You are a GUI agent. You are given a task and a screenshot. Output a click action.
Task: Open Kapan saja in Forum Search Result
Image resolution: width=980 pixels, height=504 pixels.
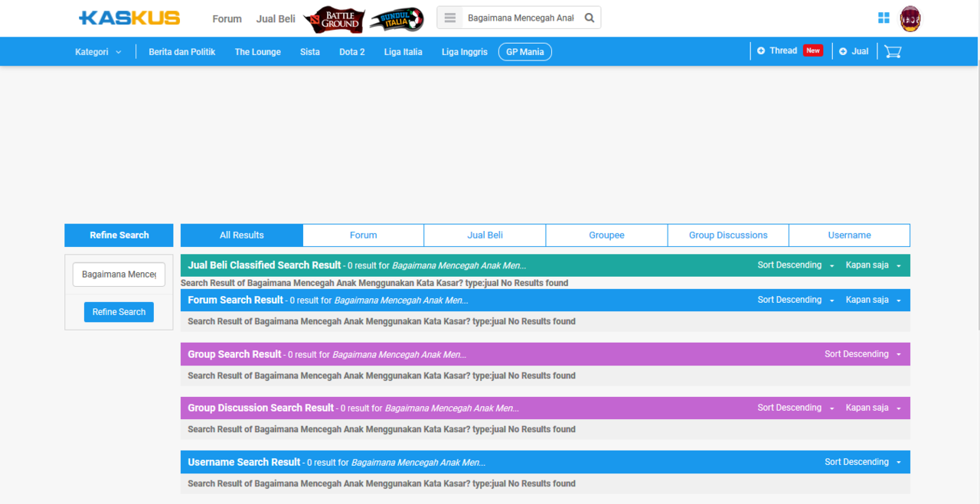click(x=874, y=300)
